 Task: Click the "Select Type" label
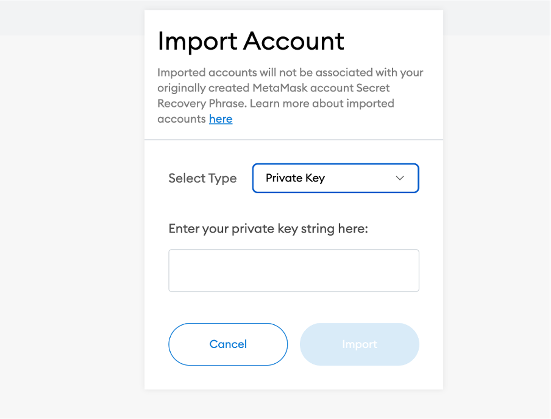(202, 178)
